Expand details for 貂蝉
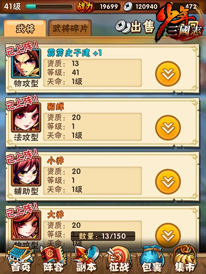206x274 pixels. click(x=168, y=128)
